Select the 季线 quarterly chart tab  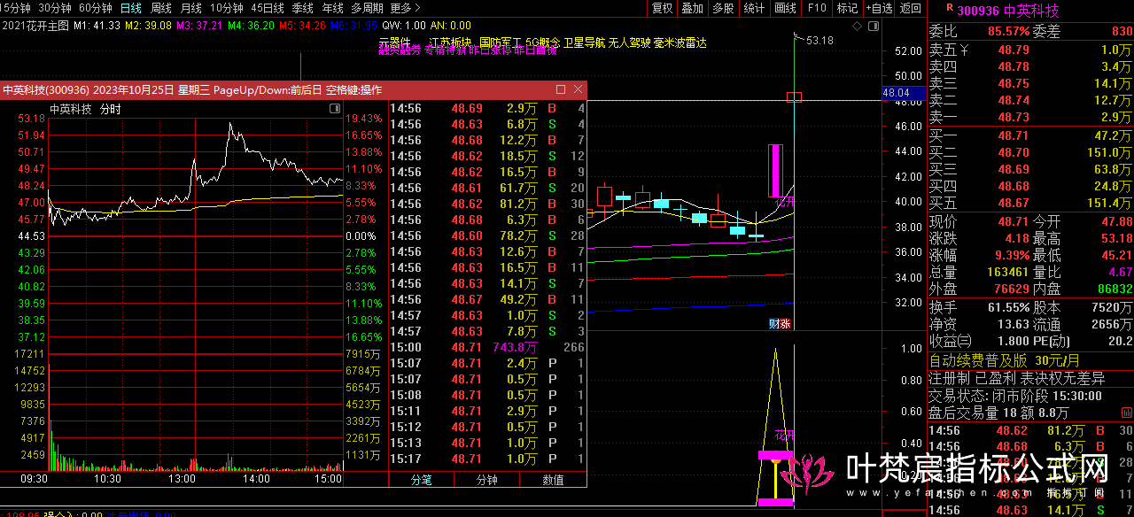pos(303,8)
